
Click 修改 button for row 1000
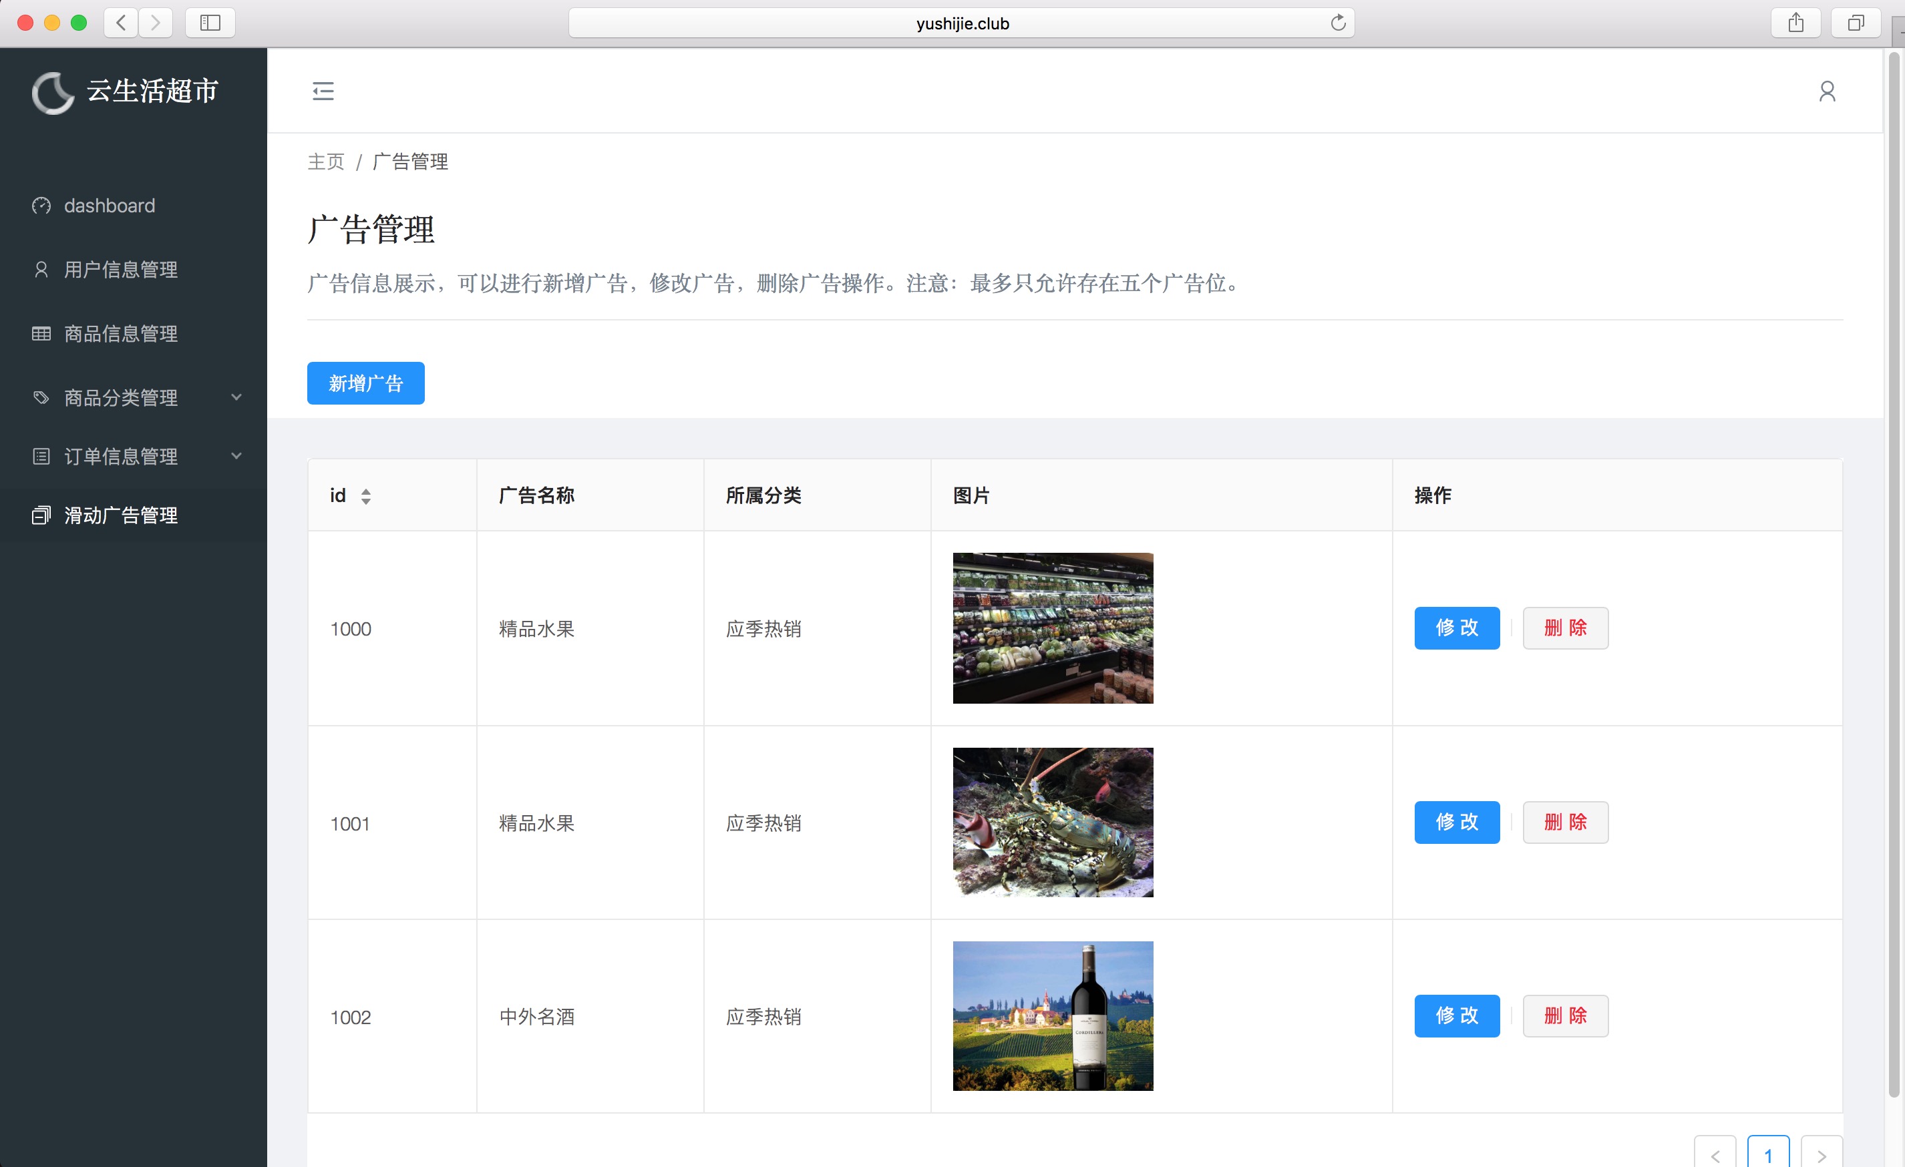1457,628
